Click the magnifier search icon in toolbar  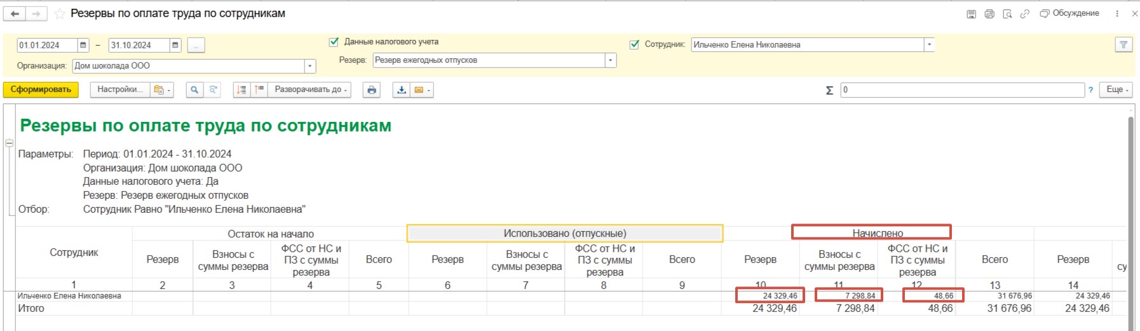click(194, 90)
